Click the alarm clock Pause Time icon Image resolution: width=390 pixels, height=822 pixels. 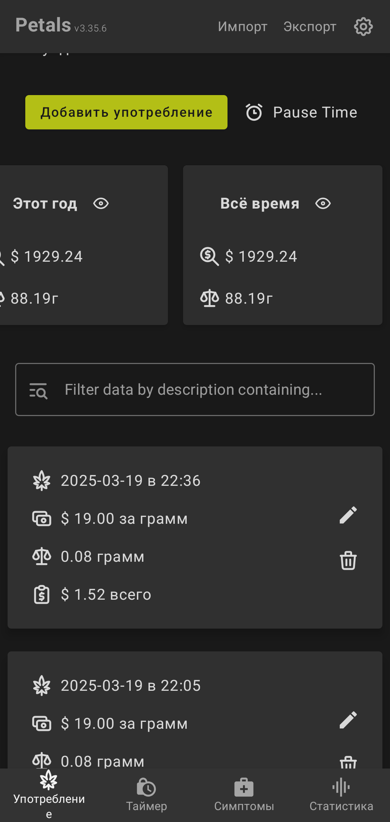point(254,112)
